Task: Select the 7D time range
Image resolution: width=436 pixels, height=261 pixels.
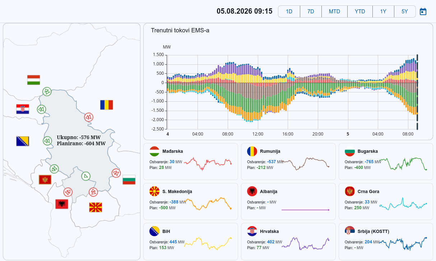Action: pos(311,12)
